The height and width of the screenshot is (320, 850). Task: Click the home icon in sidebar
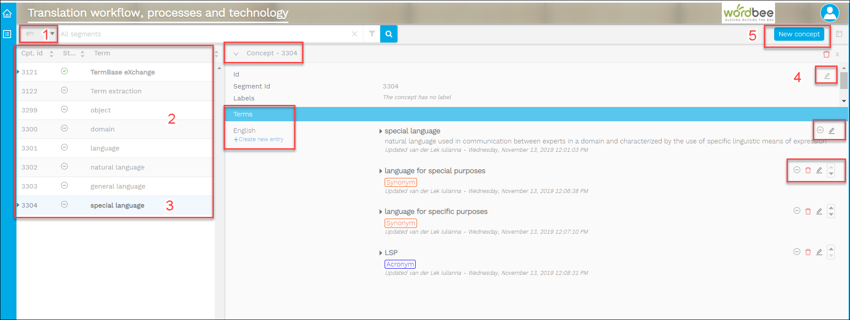click(x=7, y=13)
